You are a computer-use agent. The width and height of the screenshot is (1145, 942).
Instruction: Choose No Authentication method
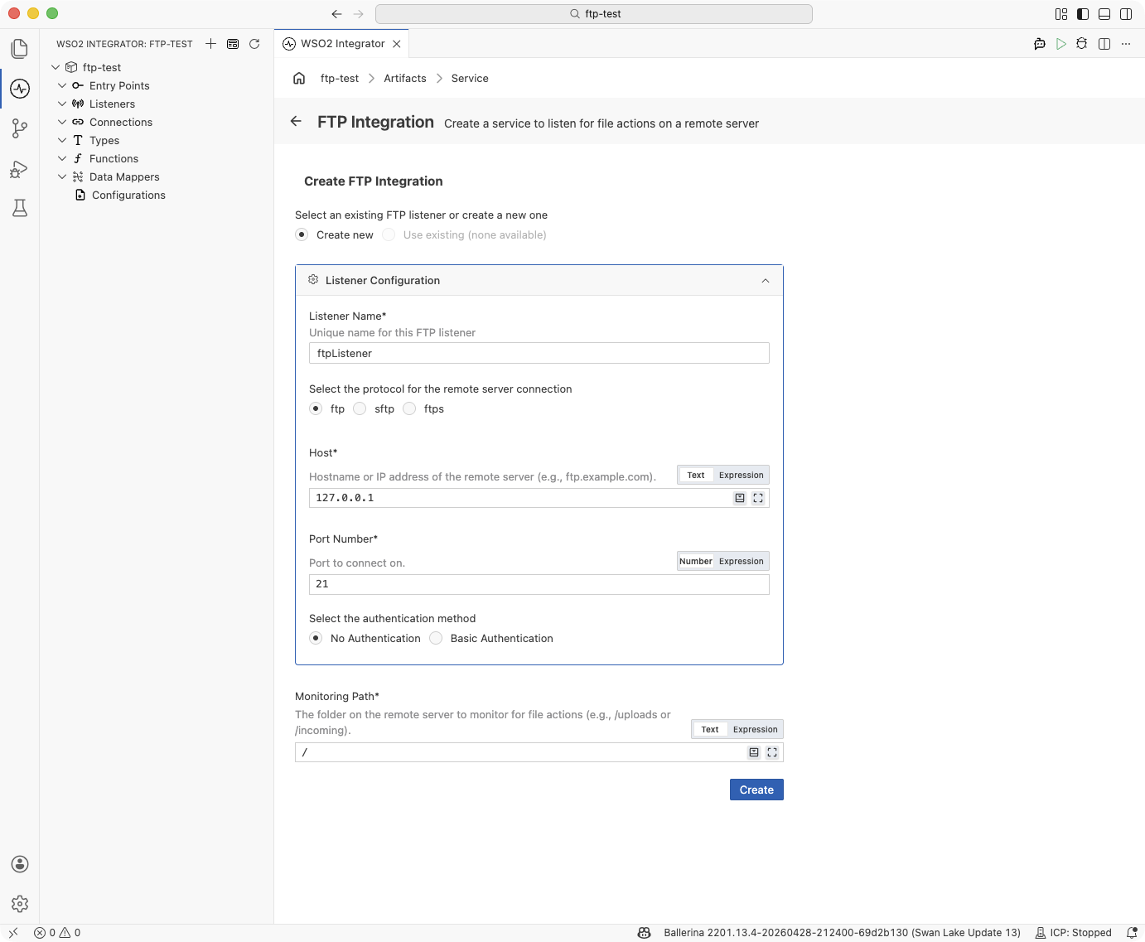(x=316, y=638)
